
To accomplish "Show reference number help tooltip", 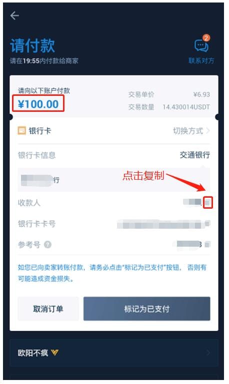I will click(x=47, y=244).
